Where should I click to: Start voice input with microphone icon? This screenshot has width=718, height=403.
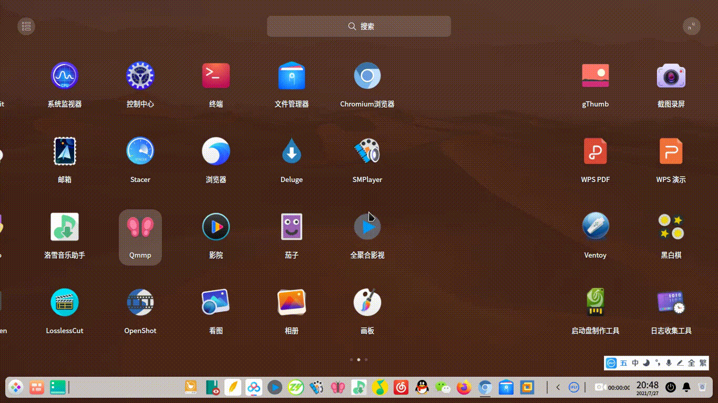click(669, 363)
